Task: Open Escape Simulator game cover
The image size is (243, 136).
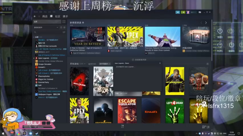Action: point(127,111)
